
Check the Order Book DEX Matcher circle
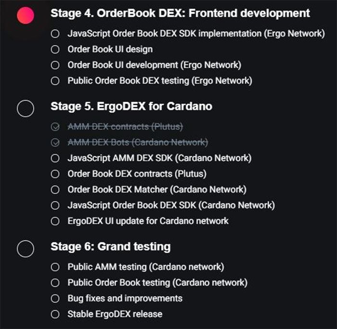pyautogui.click(x=55, y=190)
